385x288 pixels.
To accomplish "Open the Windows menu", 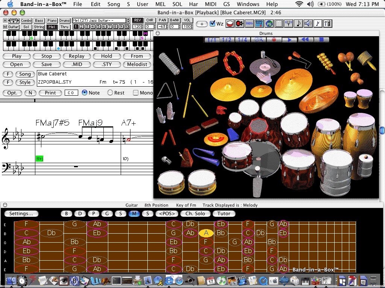I will tap(248, 4).
